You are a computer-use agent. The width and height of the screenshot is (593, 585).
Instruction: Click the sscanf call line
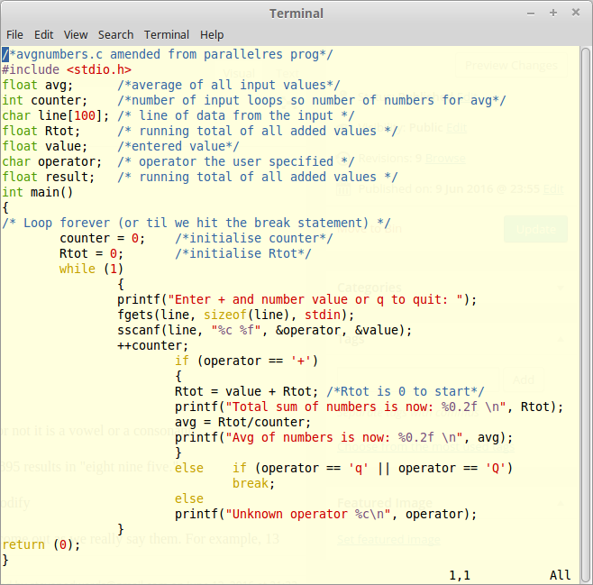264,330
